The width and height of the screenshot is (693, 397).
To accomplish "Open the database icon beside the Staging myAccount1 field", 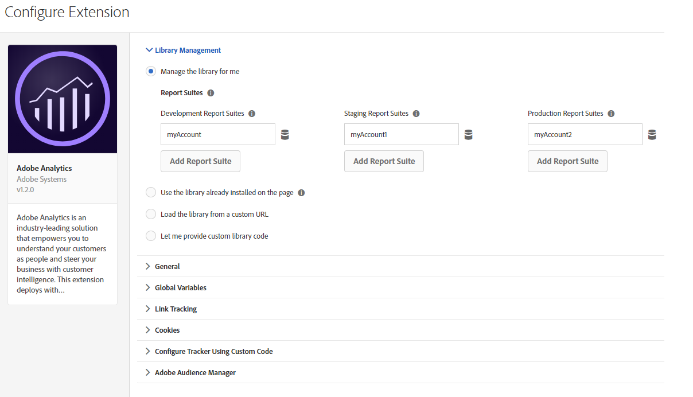I will pyautogui.click(x=469, y=134).
